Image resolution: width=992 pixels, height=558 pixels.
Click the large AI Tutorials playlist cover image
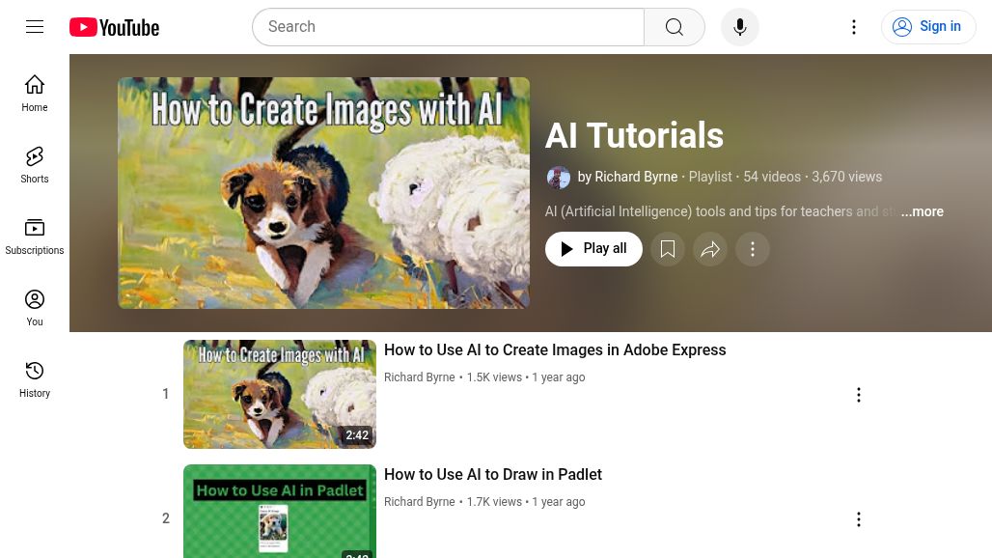tap(324, 193)
